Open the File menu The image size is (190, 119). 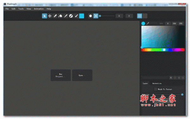pyautogui.click(x=7, y=9)
